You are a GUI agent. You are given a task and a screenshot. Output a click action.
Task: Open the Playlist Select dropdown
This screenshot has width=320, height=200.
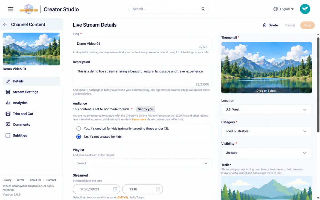[142, 163]
